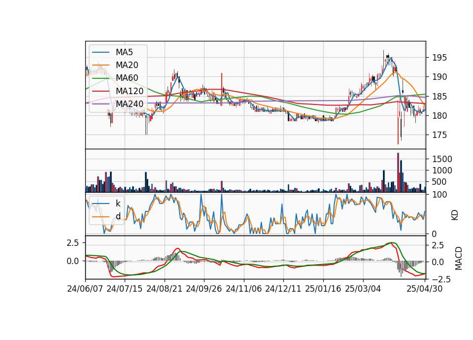Click the 24/11/06 date axis label
The height and width of the screenshot is (340, 473).
pyautogui.click(x=244, y=289)
